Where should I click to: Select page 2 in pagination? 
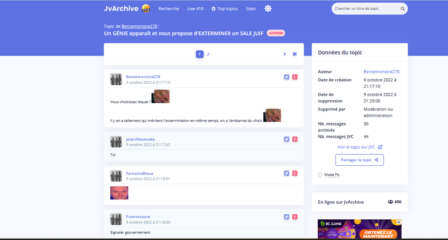[x=208, y=54]
